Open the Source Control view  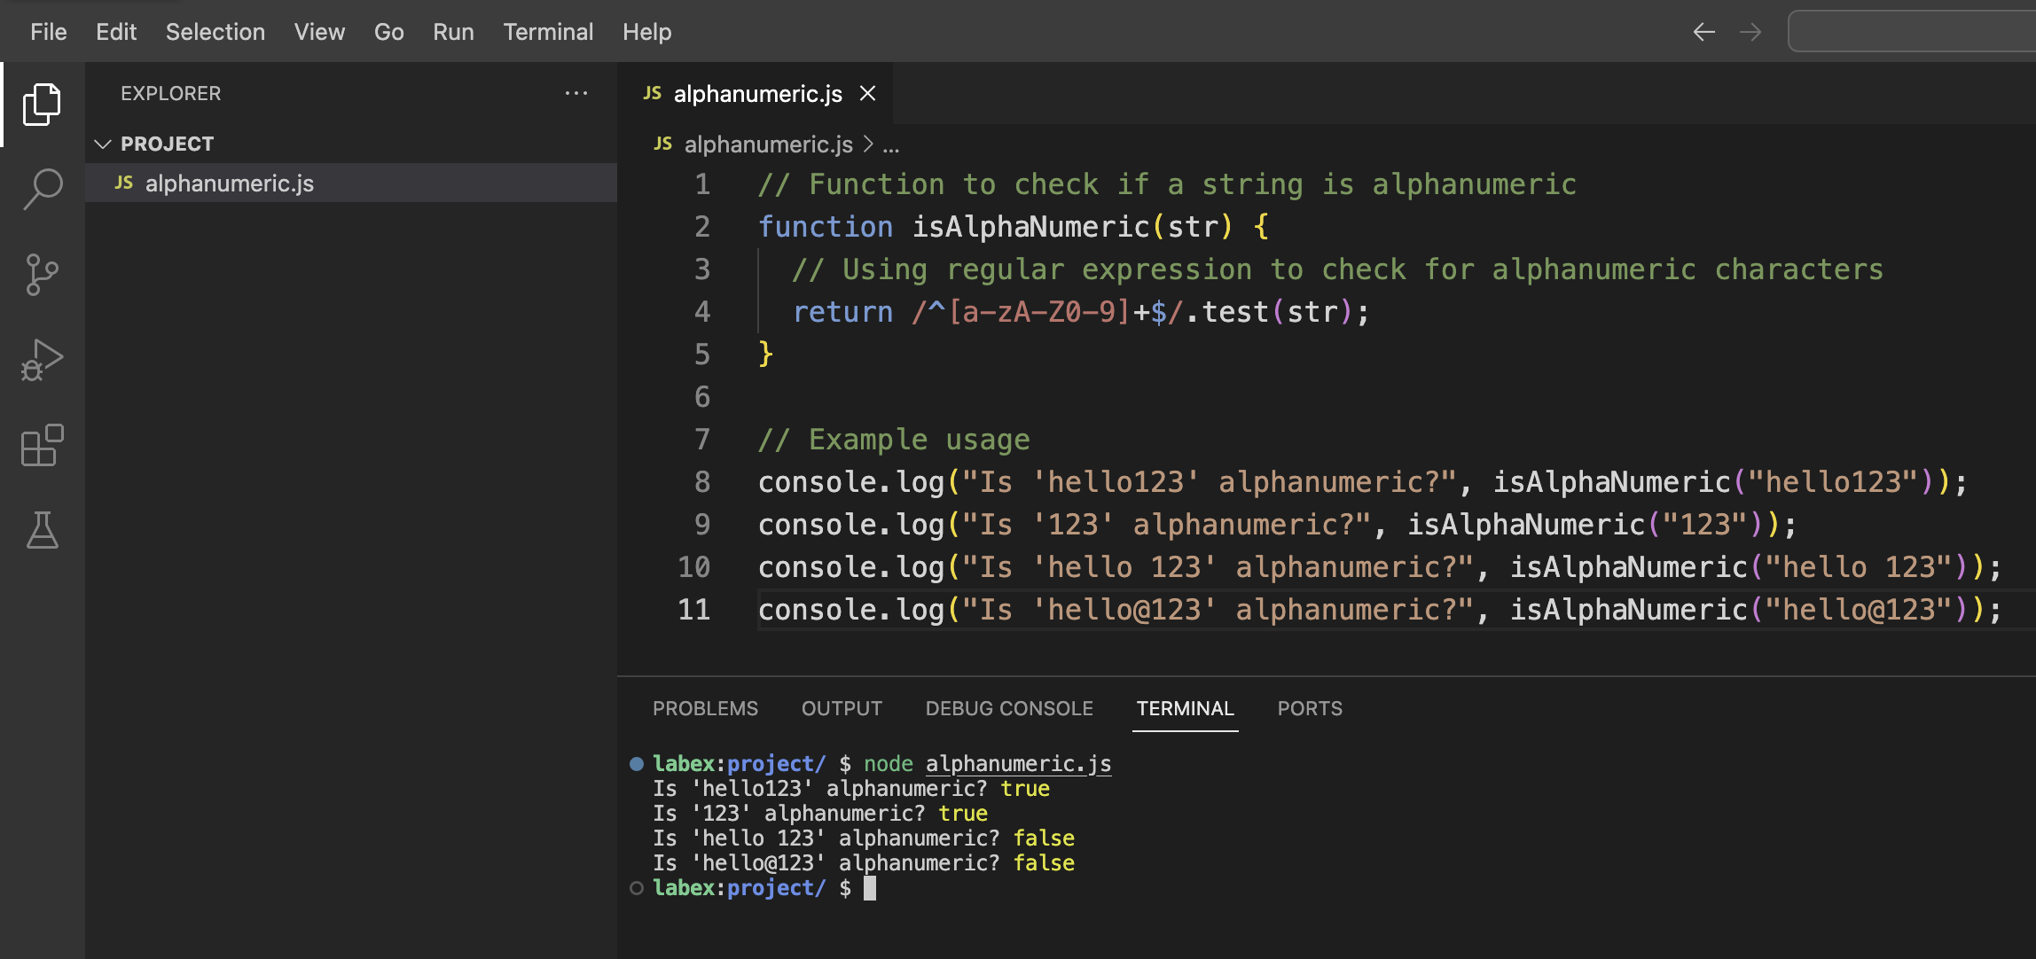pos(42,275)
